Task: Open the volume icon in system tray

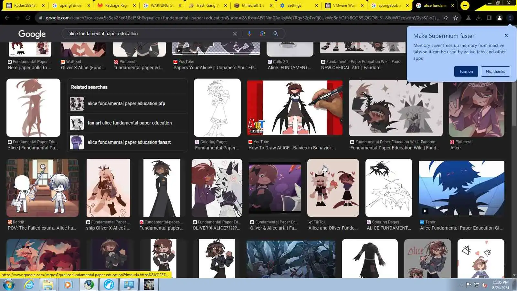Action: coord(484,285)
